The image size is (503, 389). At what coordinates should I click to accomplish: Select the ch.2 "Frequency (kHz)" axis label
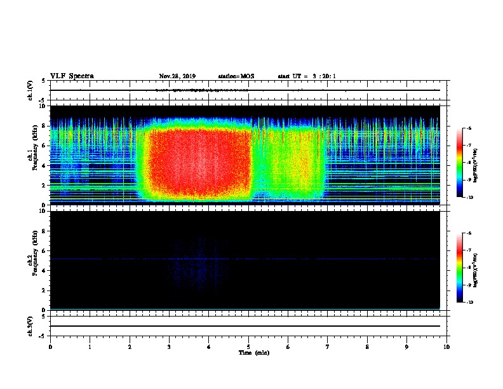(x=35, y=253)
